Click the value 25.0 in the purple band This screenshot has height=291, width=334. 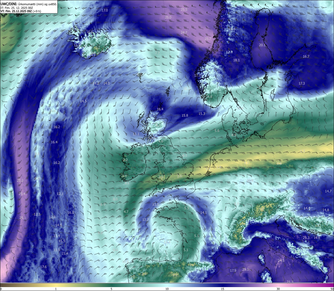(x=168, y=17)
